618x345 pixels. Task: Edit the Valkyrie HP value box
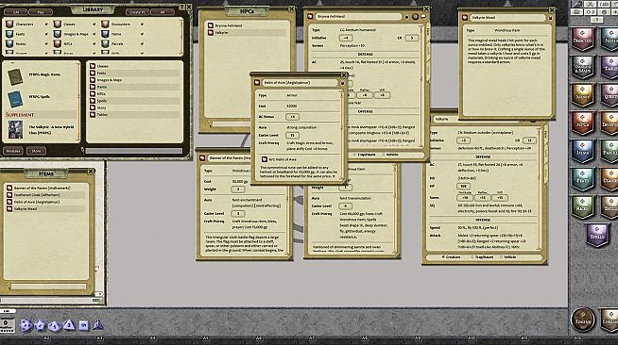click(463, 187)
